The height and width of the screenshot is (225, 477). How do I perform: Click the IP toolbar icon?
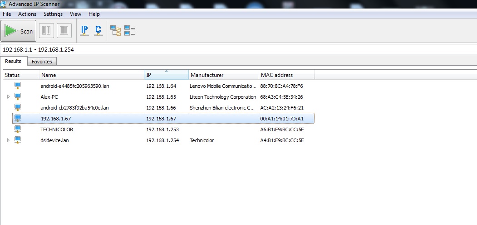[x=84, y=30]
